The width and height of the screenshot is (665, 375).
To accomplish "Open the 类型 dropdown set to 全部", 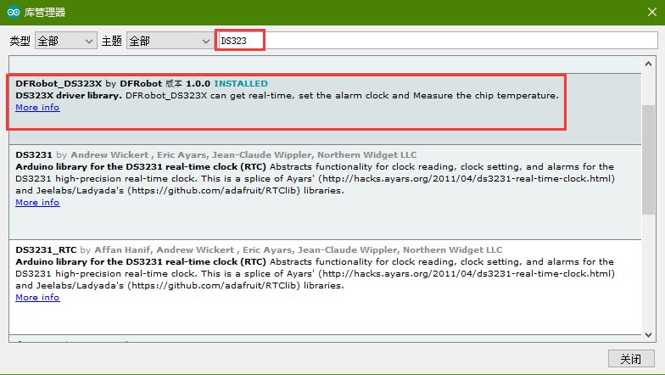I will tap(66, 41).
